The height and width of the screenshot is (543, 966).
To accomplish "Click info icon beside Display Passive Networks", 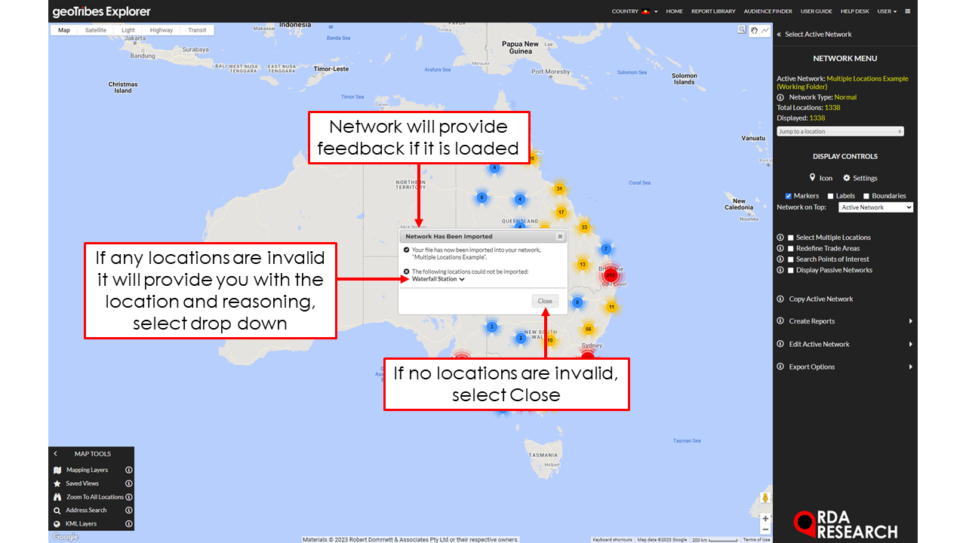I will [780, 270].
